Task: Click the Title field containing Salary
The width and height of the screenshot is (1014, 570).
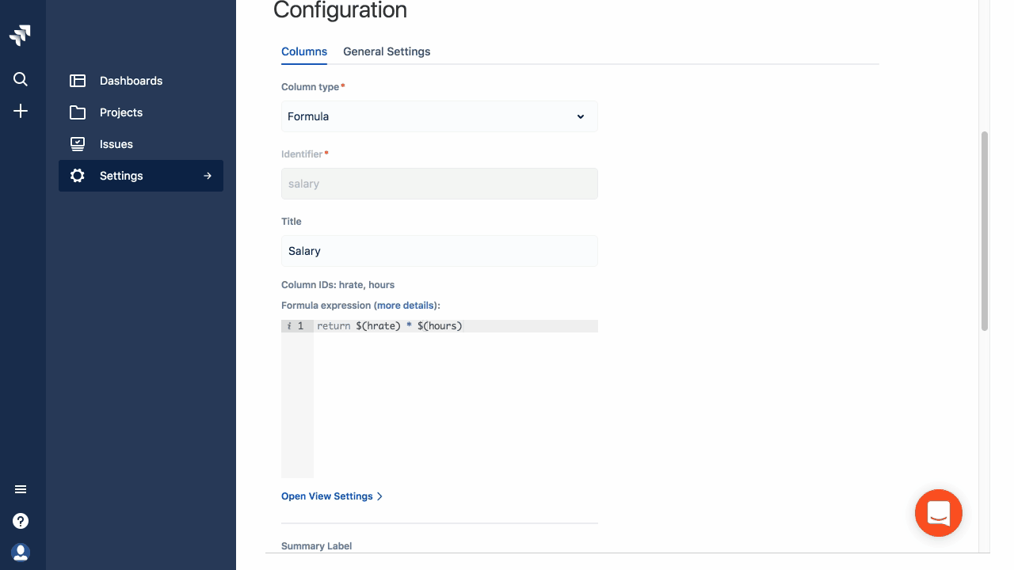Action: coord(439,251)
